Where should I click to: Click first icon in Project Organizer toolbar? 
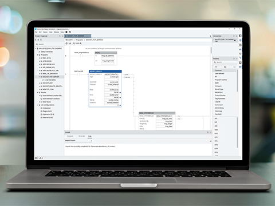point(36,40)
